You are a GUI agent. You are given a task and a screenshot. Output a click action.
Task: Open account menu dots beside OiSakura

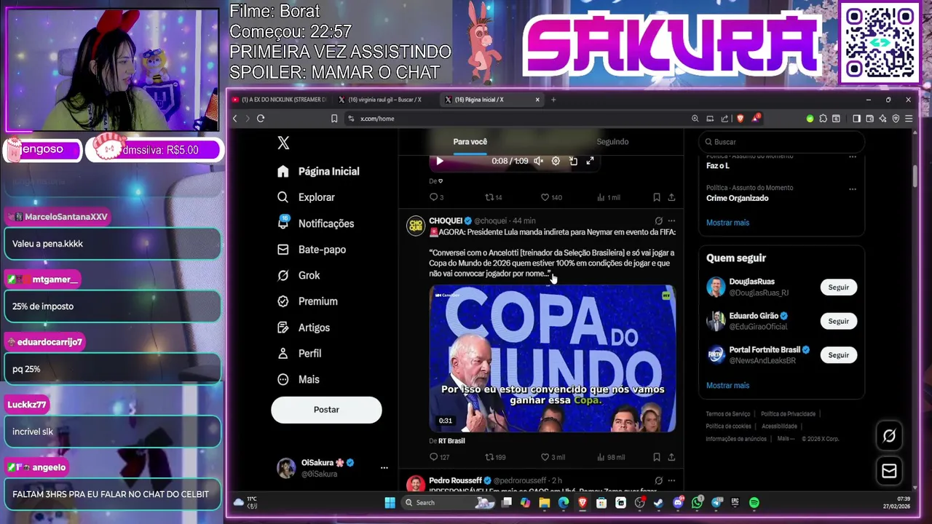(x=384, y=468)
